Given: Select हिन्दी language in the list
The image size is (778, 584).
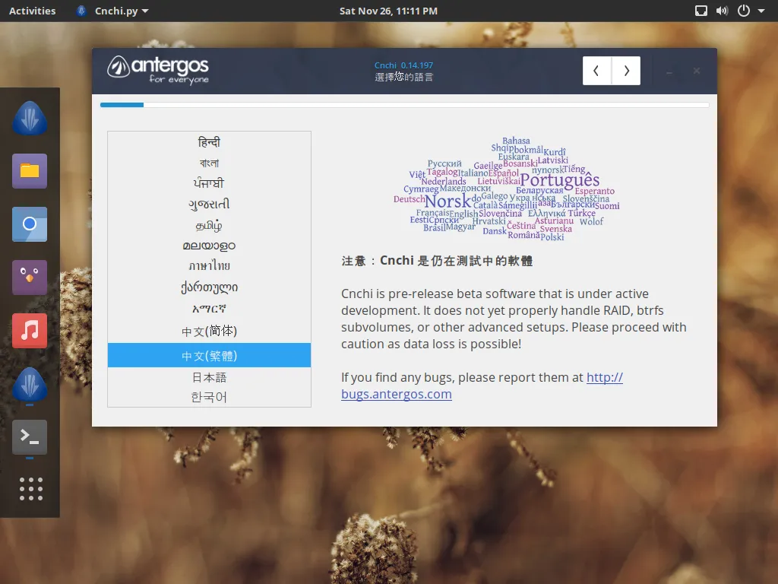Looking at the screenshot, I should [x=209, y=142].
